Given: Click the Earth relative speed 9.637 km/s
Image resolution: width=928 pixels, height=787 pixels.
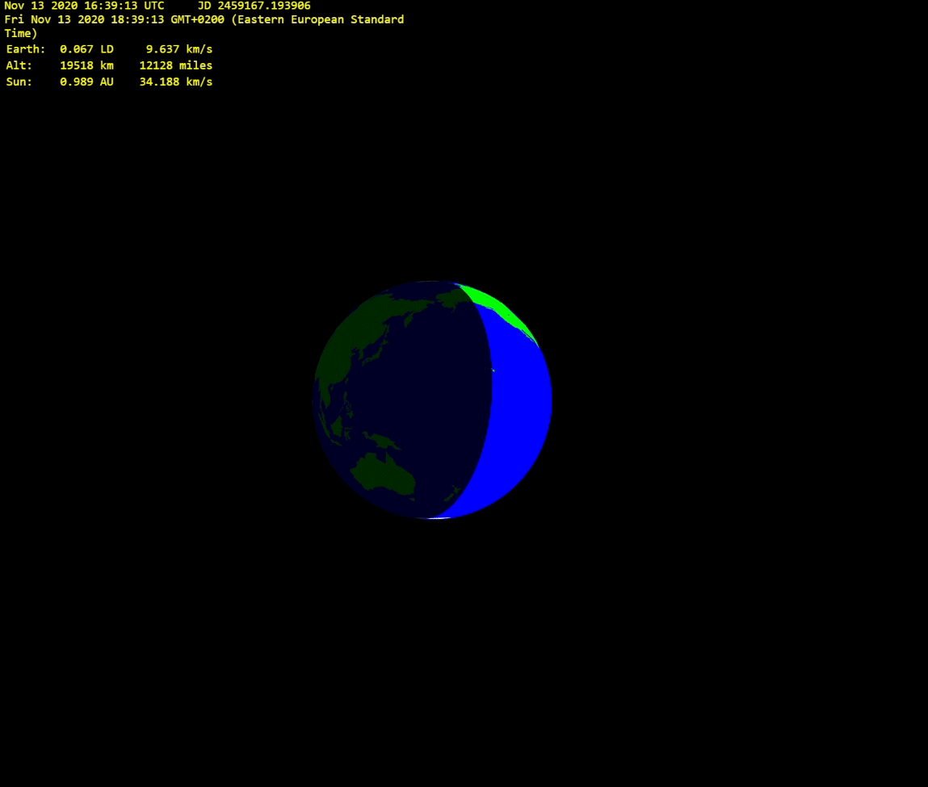Looking at the screenshot, I should pyautogui.click(x=178, y=49).
